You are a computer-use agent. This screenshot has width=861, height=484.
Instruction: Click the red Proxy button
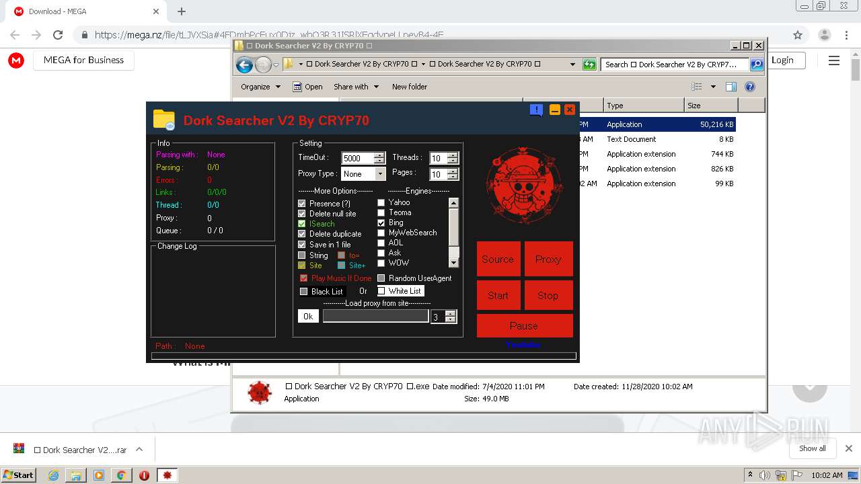tap(548, 259)
